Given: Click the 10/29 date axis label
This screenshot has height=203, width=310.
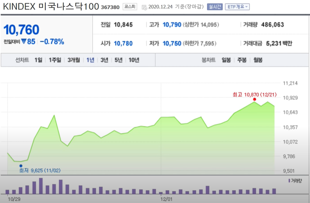Looking at the screenshot, I should tap(14, 199).
